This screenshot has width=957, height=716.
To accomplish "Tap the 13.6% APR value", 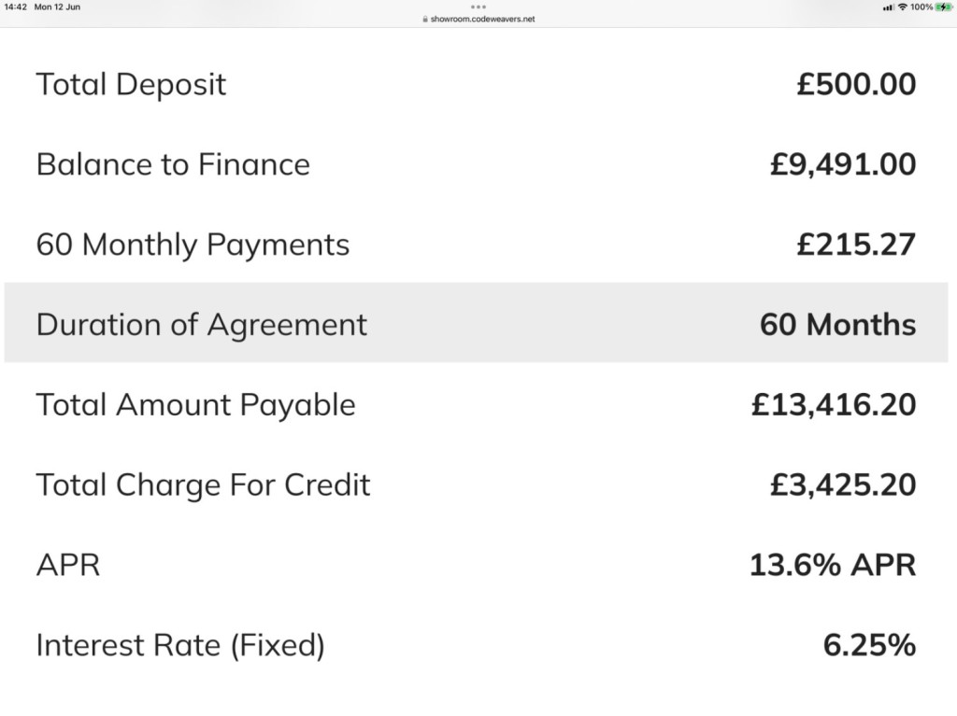I will pyautogui.click(x=833, y=565).
